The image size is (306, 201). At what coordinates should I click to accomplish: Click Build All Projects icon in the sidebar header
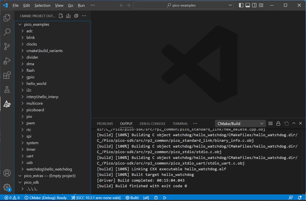pos(68,16)
